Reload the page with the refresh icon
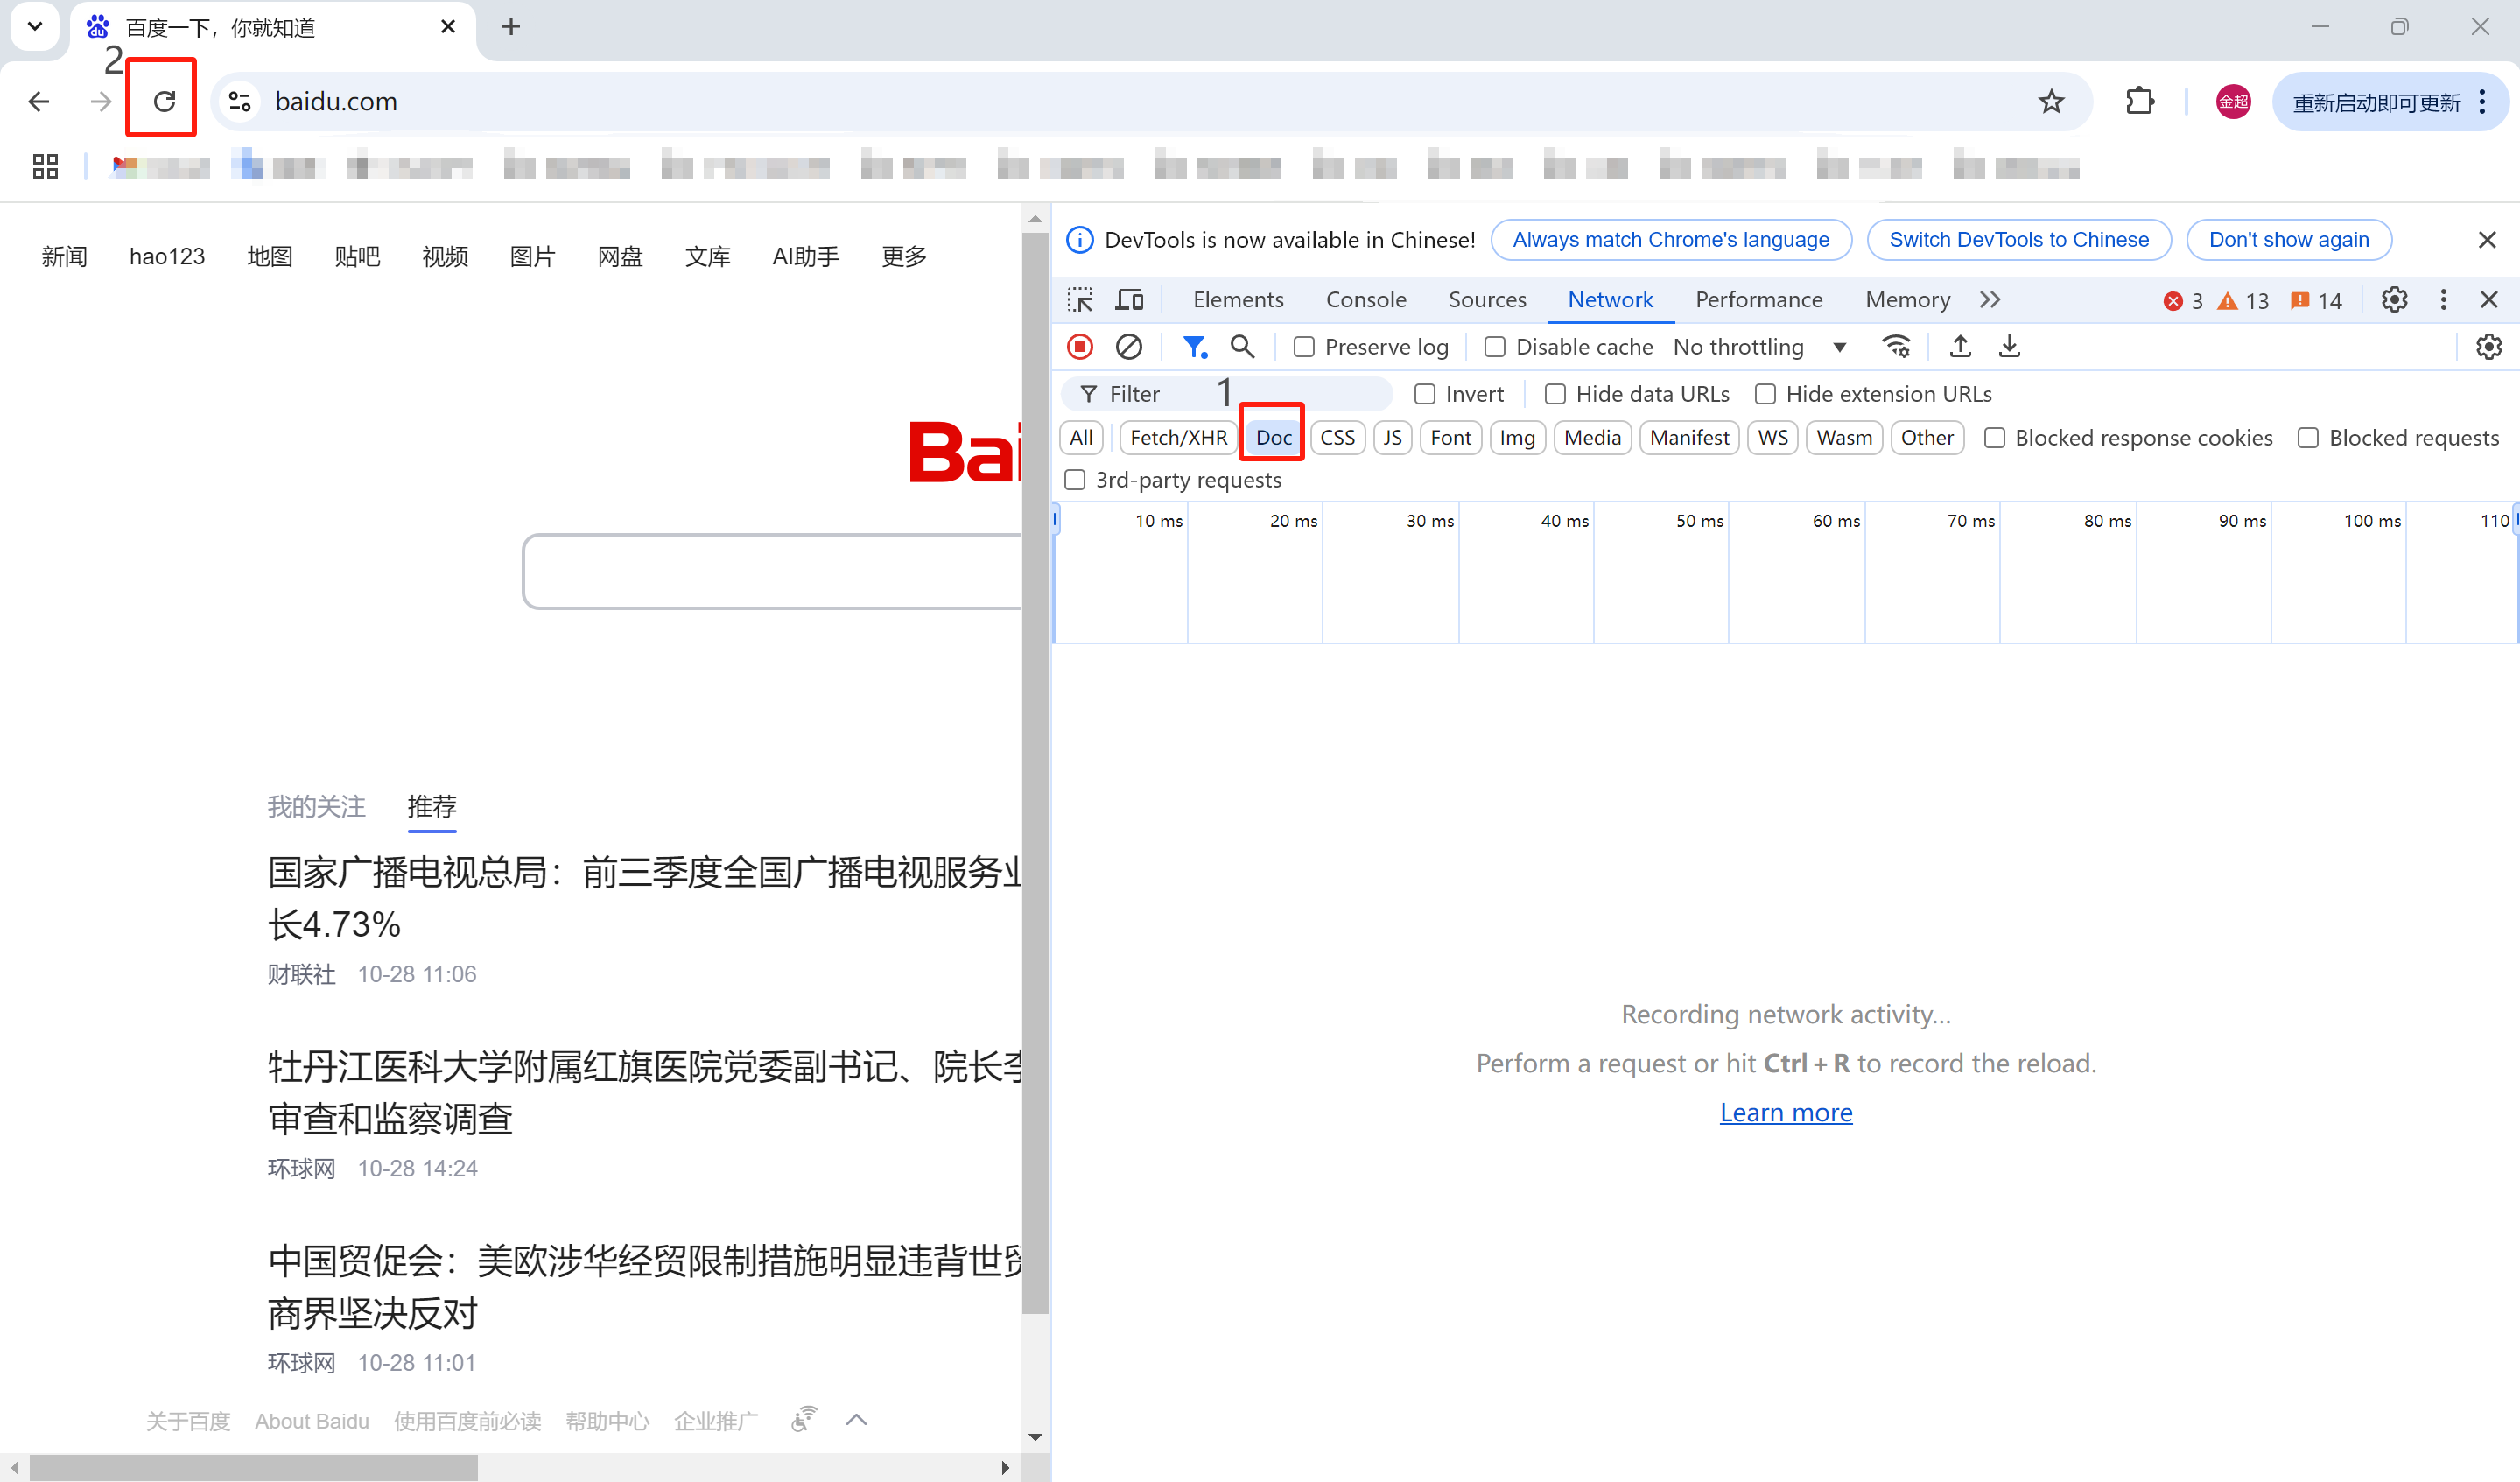Viewport: 2520px width, 1482px height. point(164,101)
